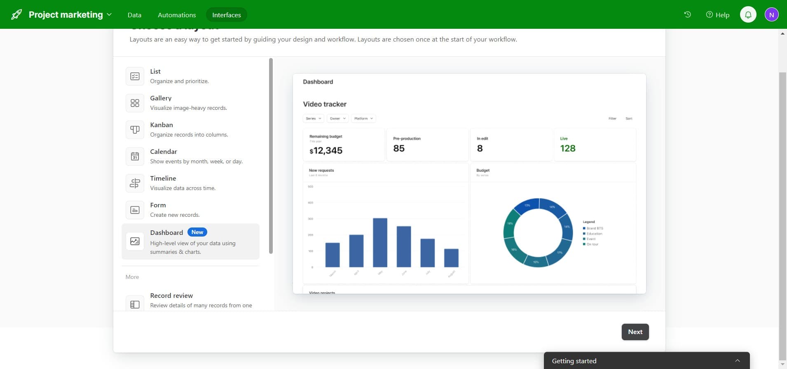Click the Next button
Screen dimensions: 787x369
coord(635,332)
